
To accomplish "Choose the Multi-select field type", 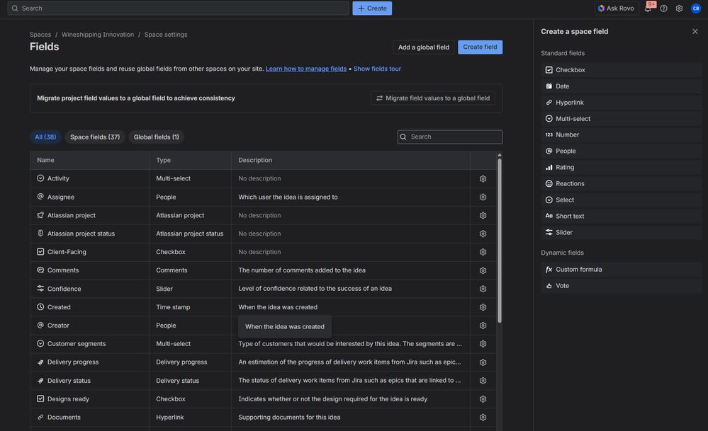I will point(573,119).
